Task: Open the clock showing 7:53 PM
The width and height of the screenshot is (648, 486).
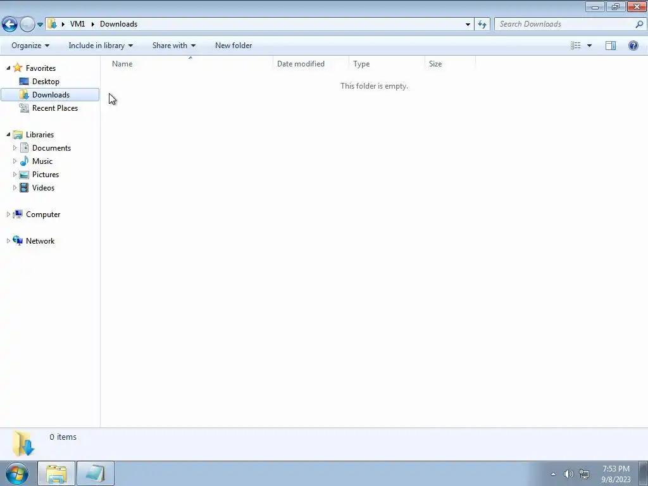Action: [x=616, y=474]
